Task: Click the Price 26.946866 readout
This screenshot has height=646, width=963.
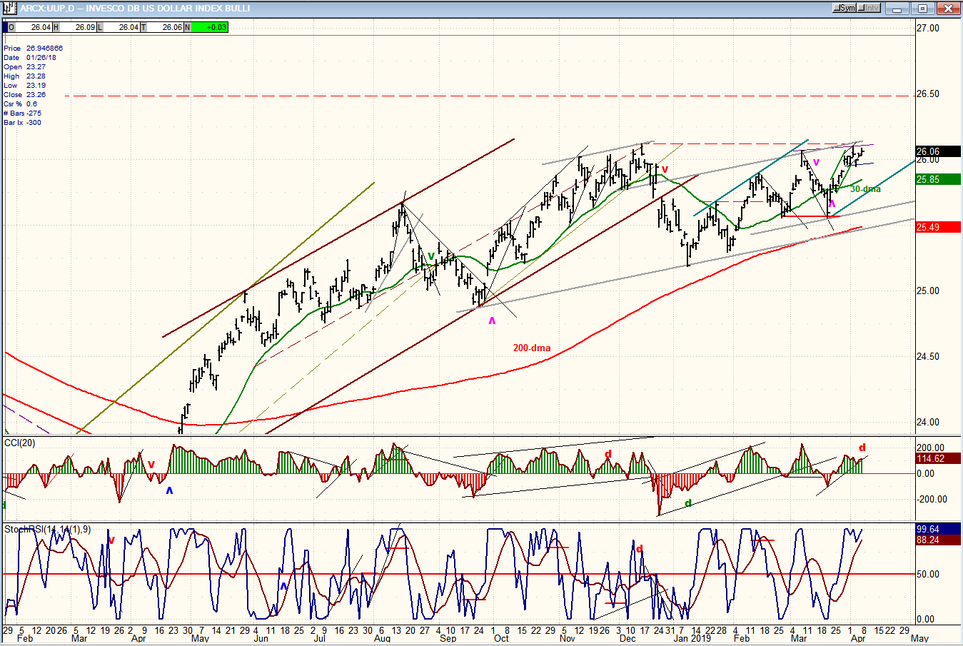Action: pos(33,49)
